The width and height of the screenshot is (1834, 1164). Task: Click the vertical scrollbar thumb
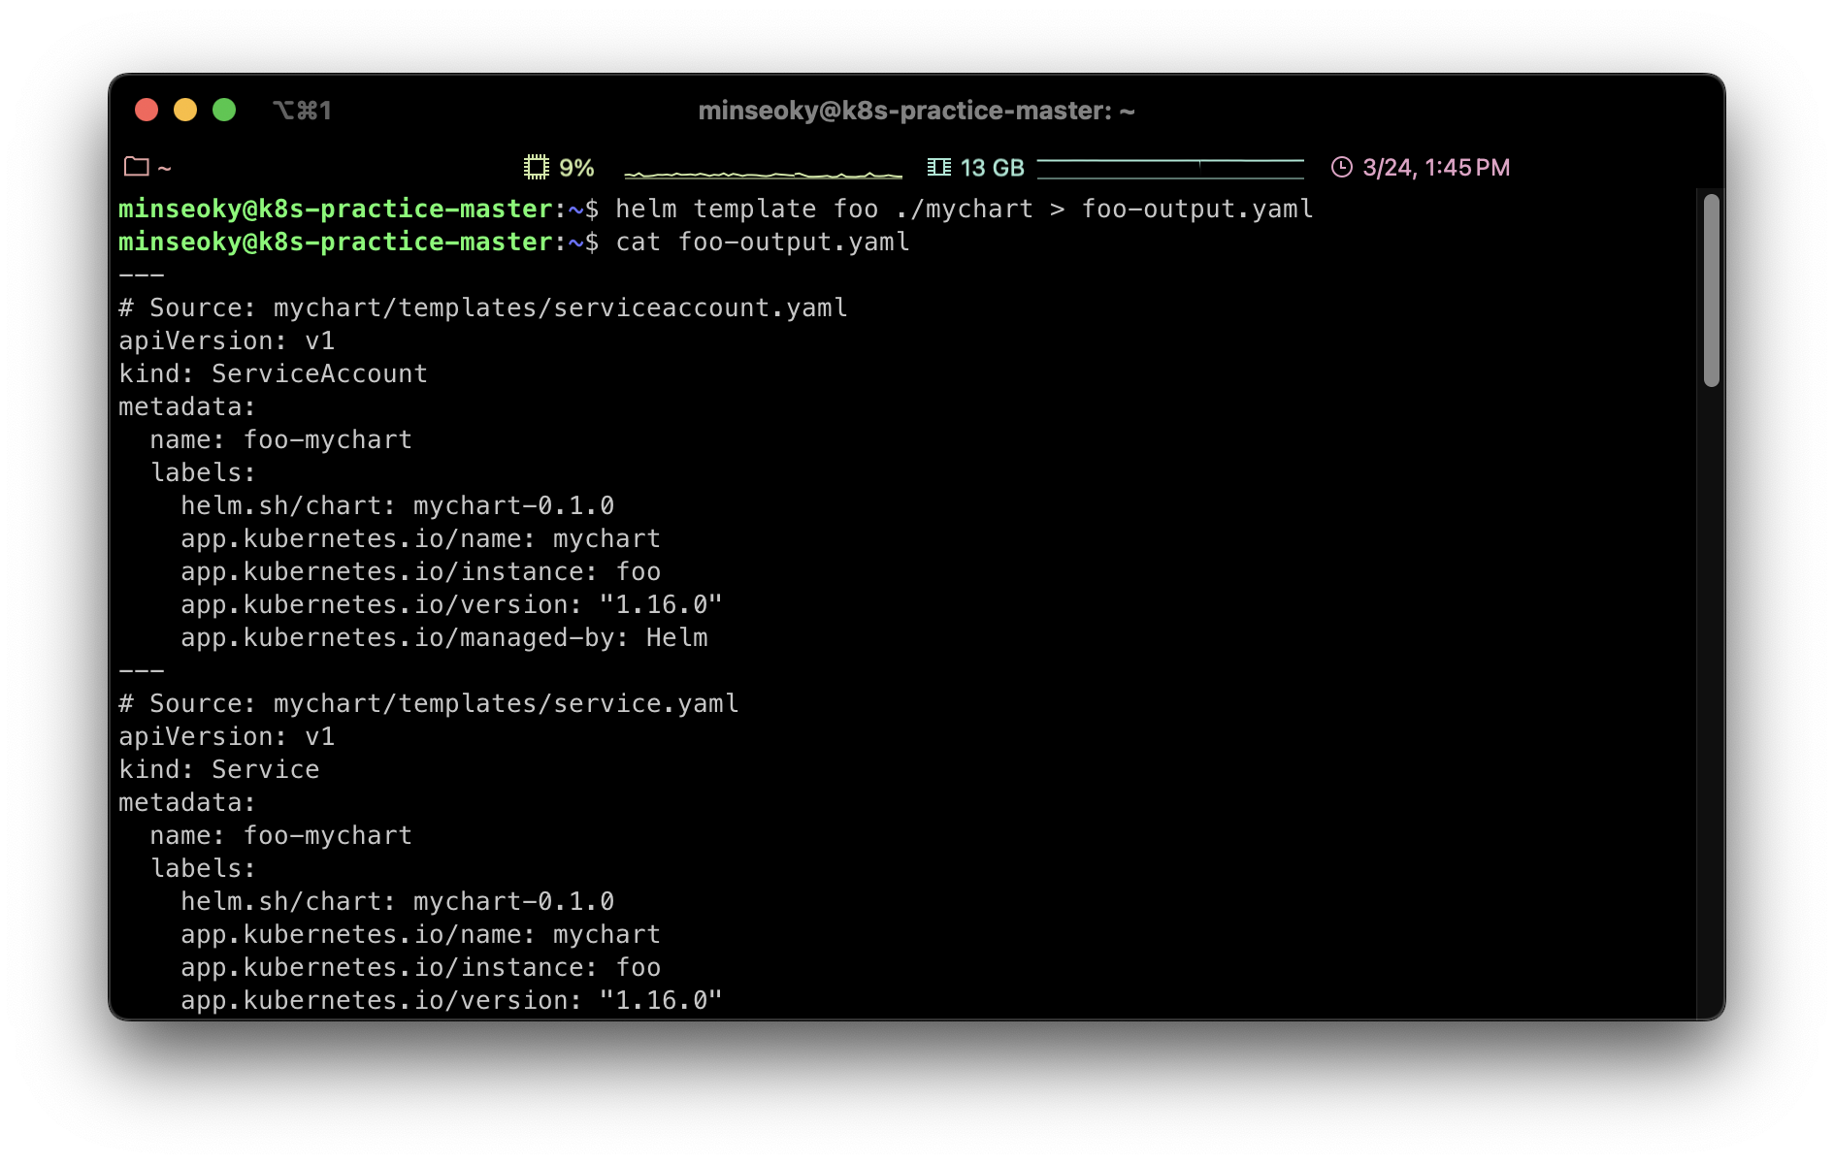1711,290
